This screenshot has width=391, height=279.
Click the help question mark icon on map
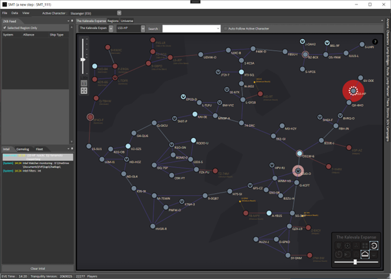375,42
